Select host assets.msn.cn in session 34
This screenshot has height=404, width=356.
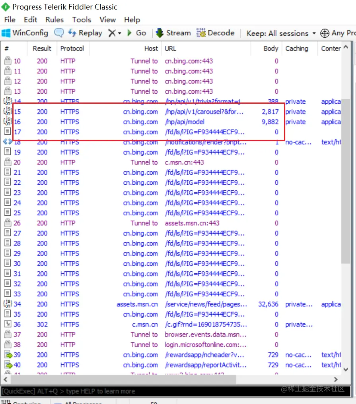[x=137, y=304]
